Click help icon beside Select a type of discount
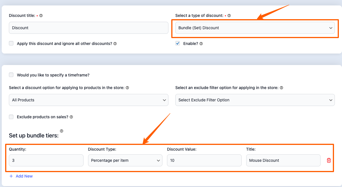Image resolution: width=342 pixels, height=187 pixels. click(x=229, y=16)
